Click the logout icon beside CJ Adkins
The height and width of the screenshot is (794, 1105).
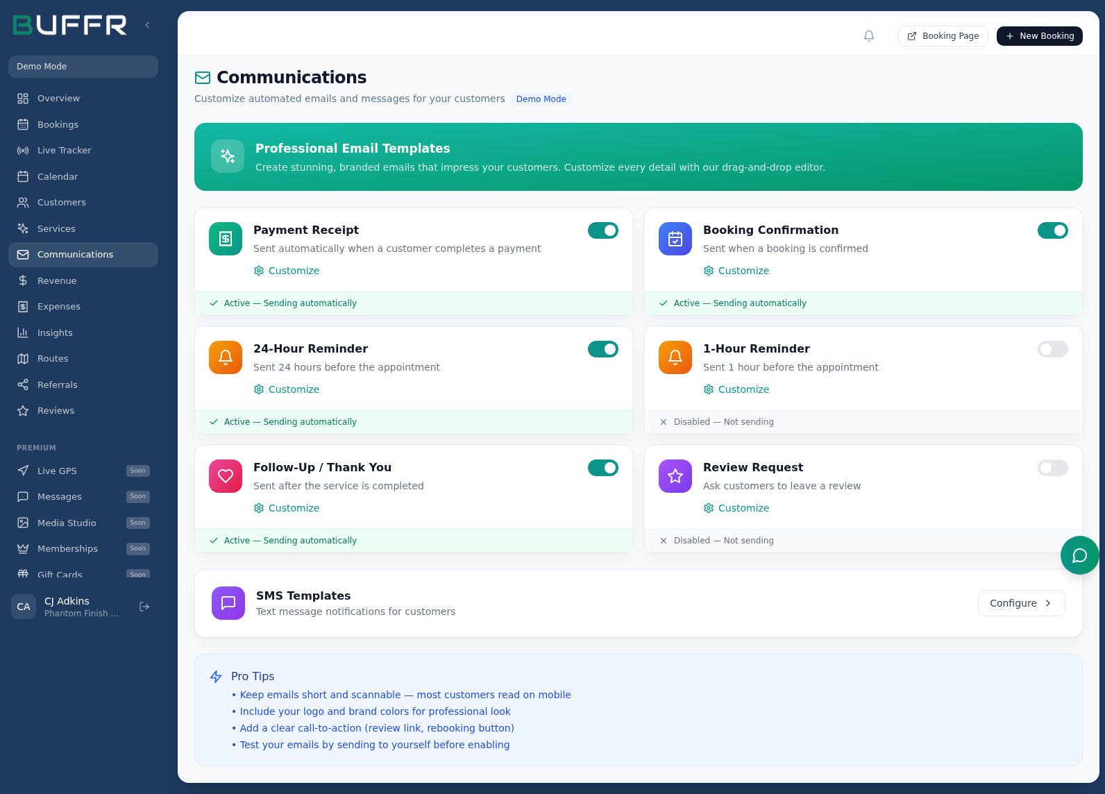[x=144, y=607]
